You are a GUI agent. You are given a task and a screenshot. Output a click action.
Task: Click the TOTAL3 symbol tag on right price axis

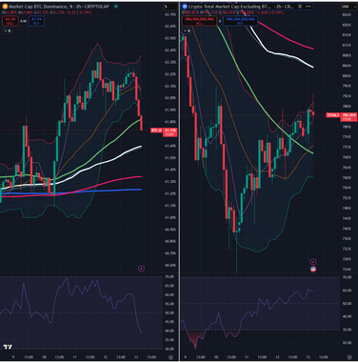point(333,115)
